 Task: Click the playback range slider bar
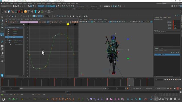tap(63, 89)
